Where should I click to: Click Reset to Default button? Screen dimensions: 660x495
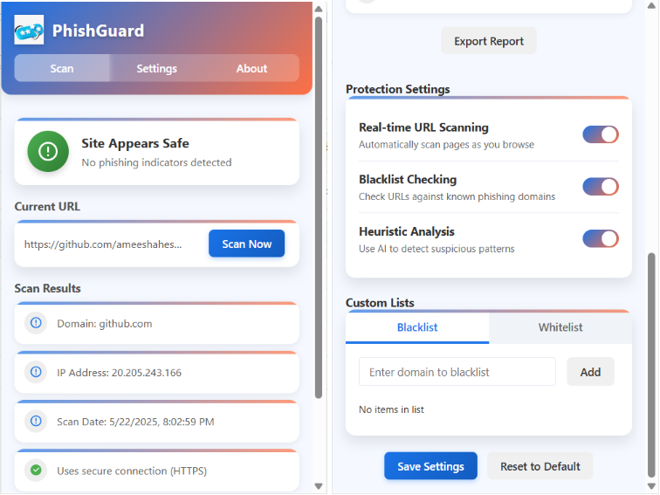click(x=540, y=466)
